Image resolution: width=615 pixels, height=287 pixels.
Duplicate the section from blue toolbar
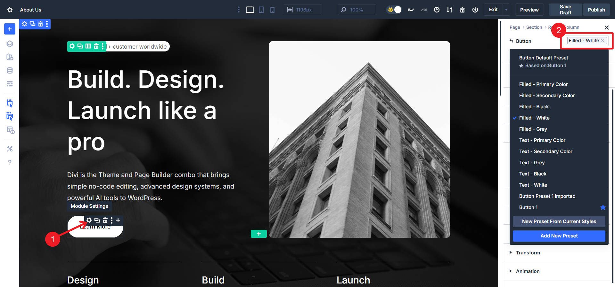tap(33, 24)
